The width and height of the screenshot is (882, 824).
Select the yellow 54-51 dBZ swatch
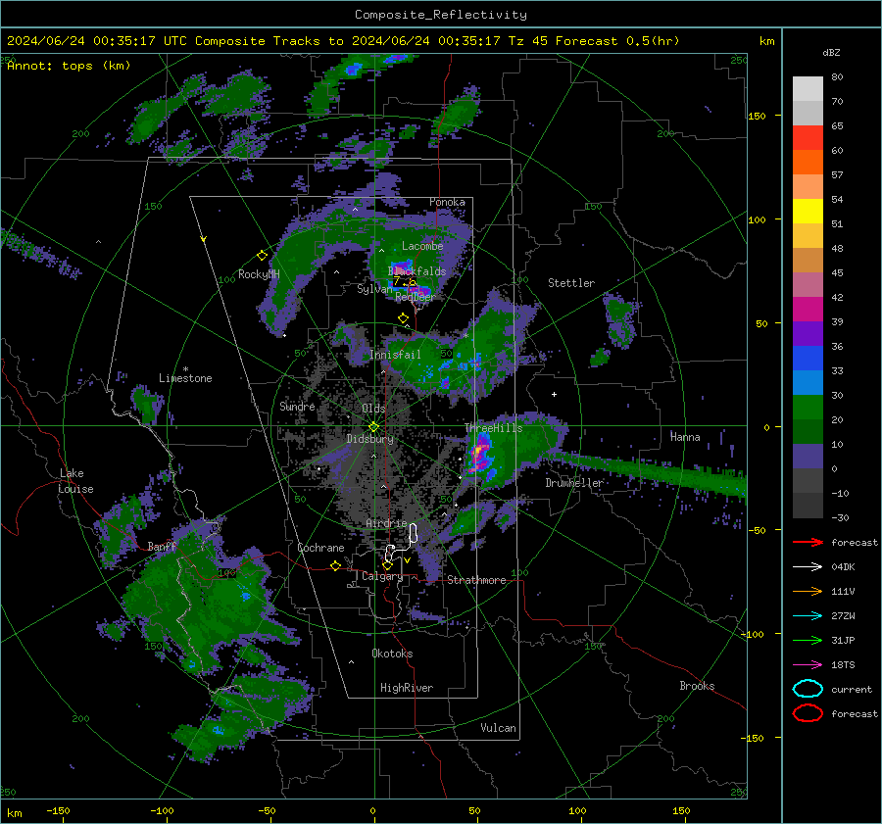point(808,212)
